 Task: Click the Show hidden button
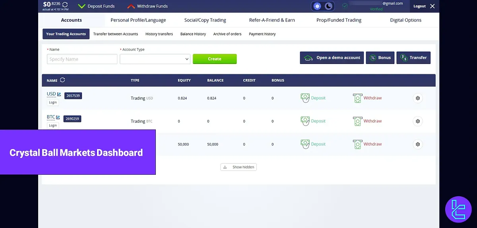pos(238,167)
